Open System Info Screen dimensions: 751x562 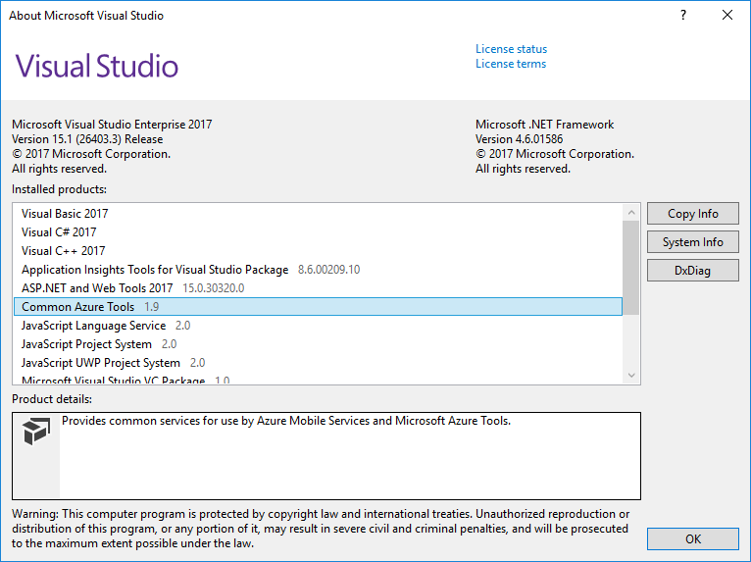(692, 242)
